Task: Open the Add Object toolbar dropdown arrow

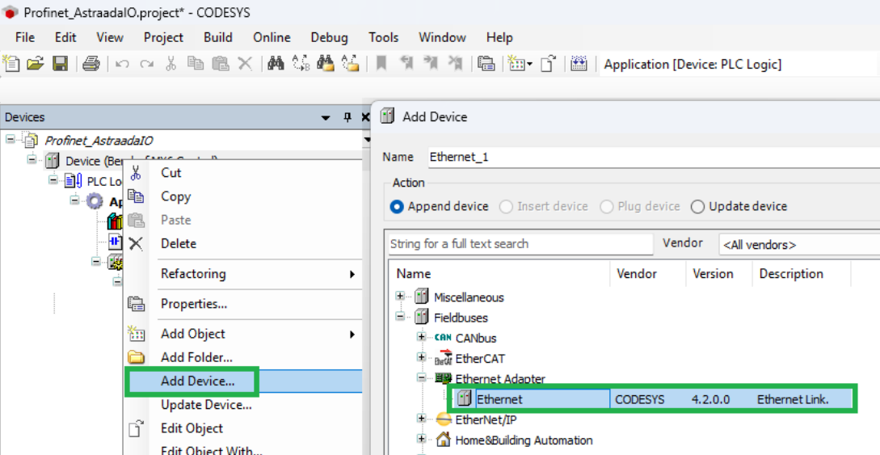Action: point(528,64)
